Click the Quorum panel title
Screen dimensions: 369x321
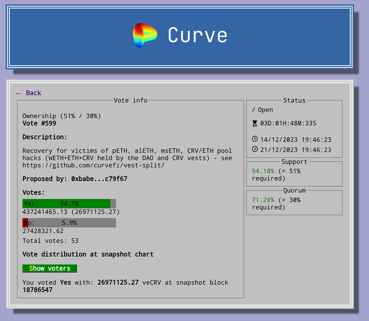coord(294,191)
